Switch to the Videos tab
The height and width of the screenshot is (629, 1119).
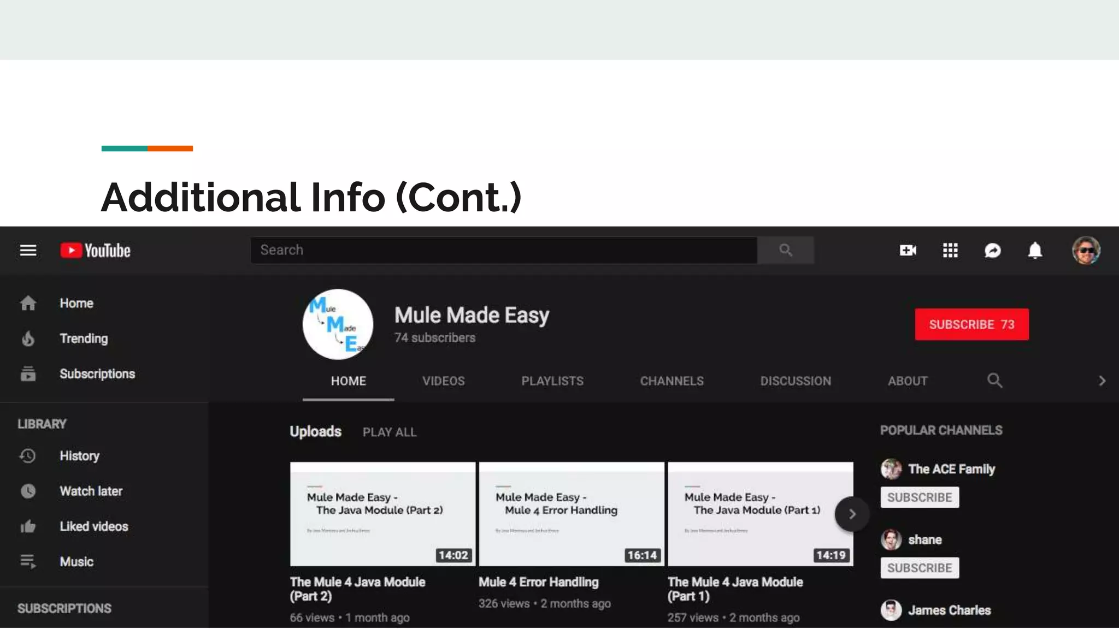[443, 381]
